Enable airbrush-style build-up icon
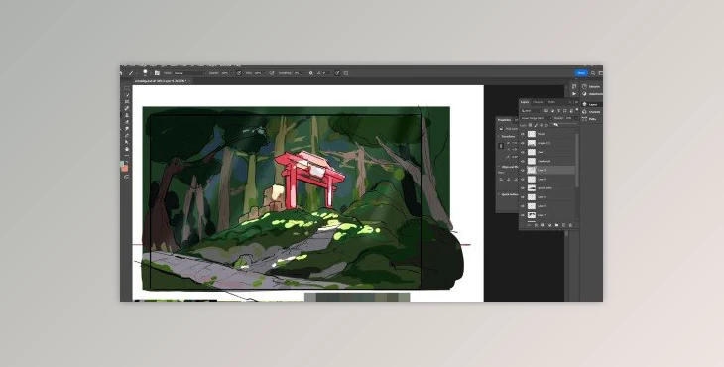The width and height of the screenshot is (724, 367). tap(272, 73)
